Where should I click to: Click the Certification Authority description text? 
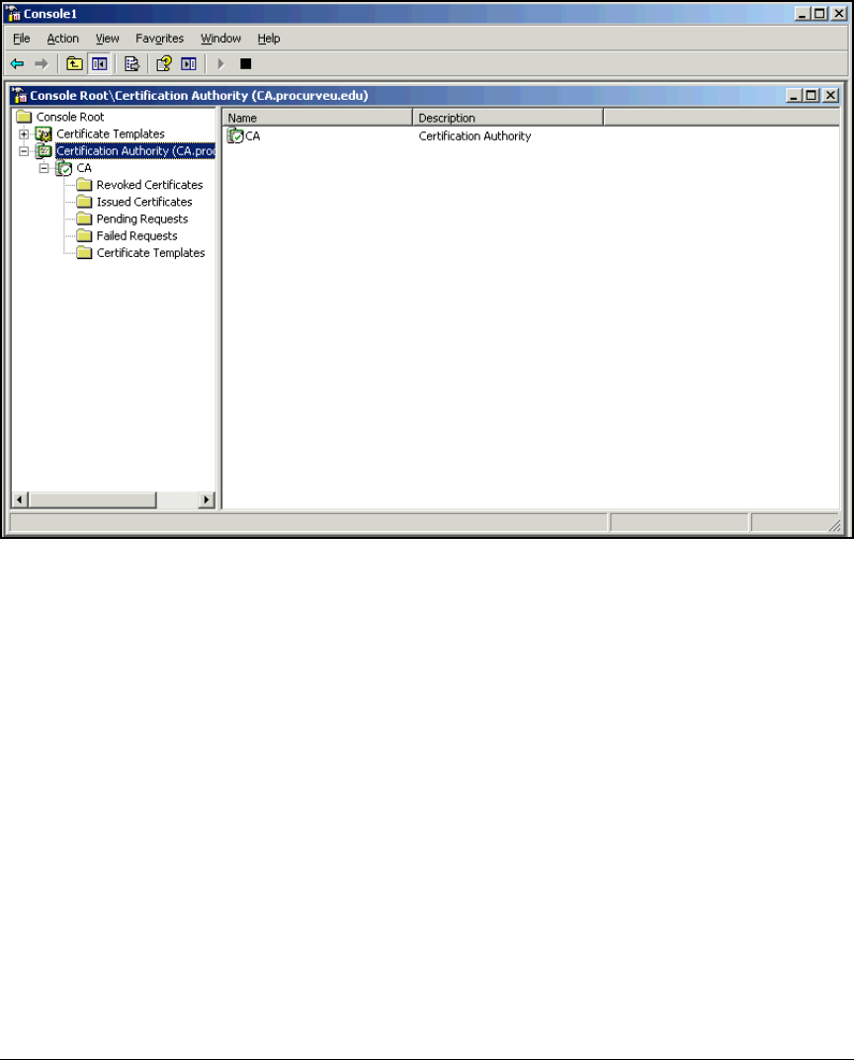(475, 135)
